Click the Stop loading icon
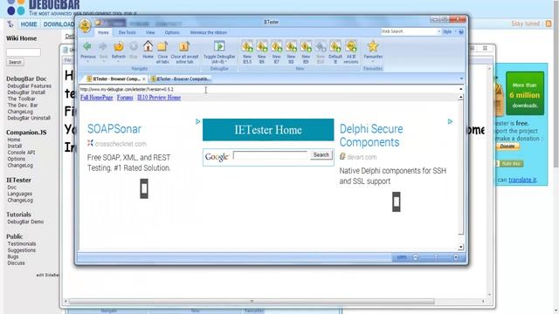Viewport: 559px width, 314px height. [x=134, y=46]
